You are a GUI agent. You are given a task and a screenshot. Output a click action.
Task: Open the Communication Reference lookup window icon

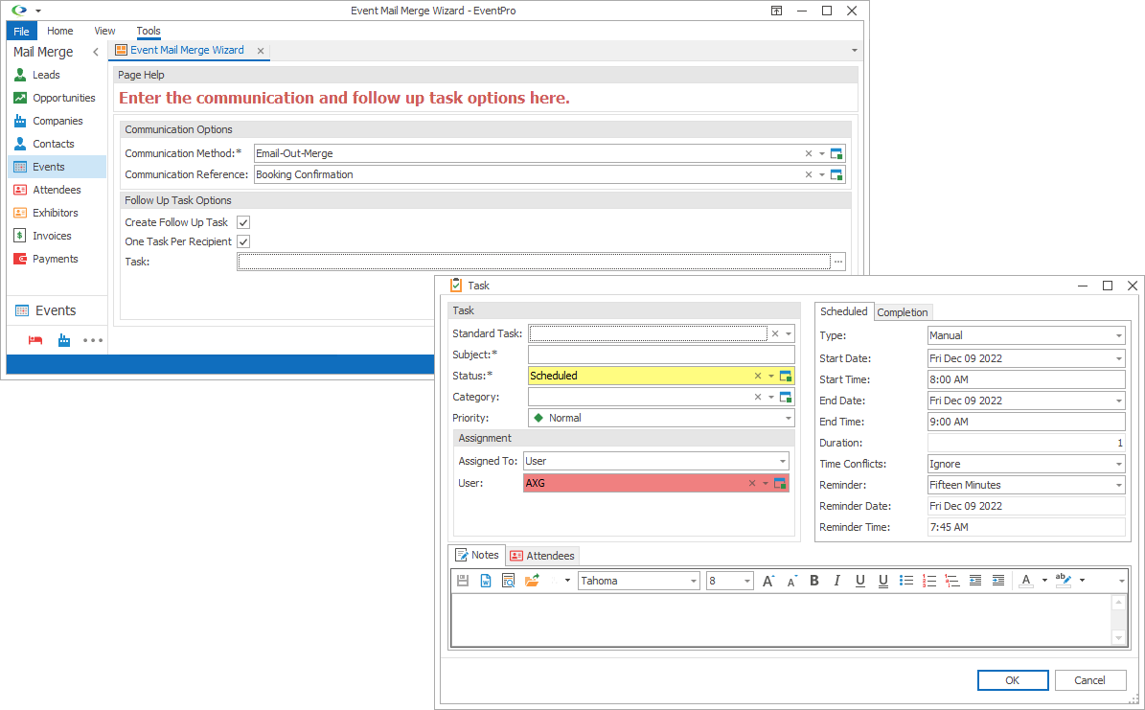tap(836, 174)
